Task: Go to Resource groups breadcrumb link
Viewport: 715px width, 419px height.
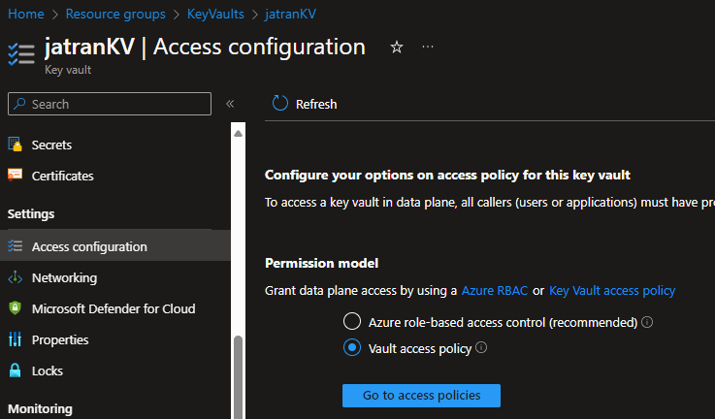Action: (x=115, y=15)
